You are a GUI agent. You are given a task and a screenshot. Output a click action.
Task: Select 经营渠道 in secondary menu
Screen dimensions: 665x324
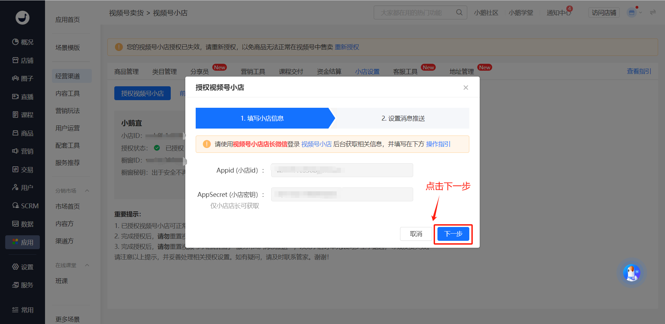tap(72, 76)
